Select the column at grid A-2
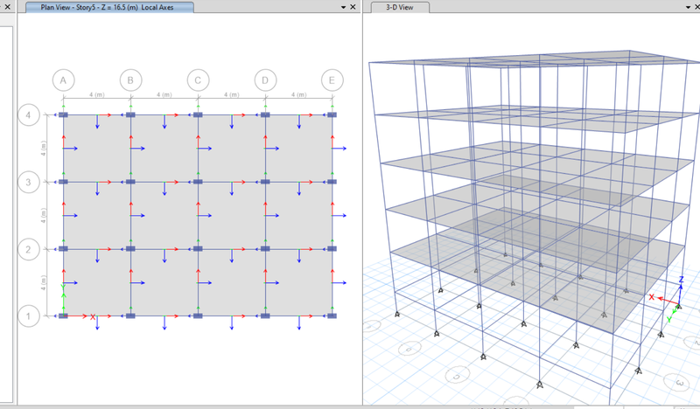Screen dimensions: 700x409 tap(63, 249)
